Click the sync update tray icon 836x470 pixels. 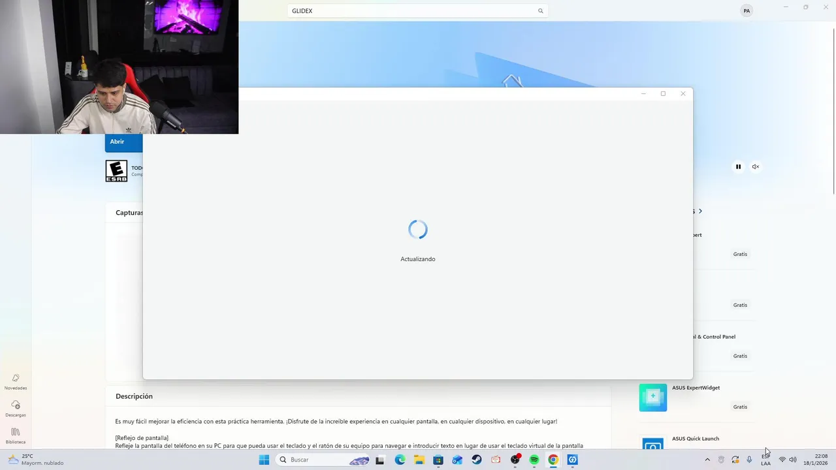(x=735, y=460)
